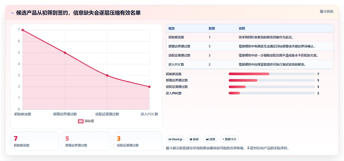Click the title 候选产品从初筛到签约
This screenshot has width=344, height=161.
pos(78,13)
